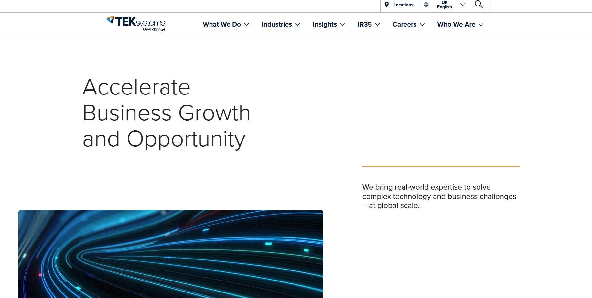Click the Locations map pin icon
The image size is (592, 298).
click(x=387, y=5)
